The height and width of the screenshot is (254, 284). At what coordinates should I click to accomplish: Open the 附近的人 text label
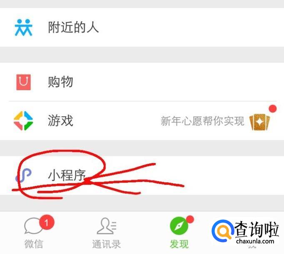point(73,27)
